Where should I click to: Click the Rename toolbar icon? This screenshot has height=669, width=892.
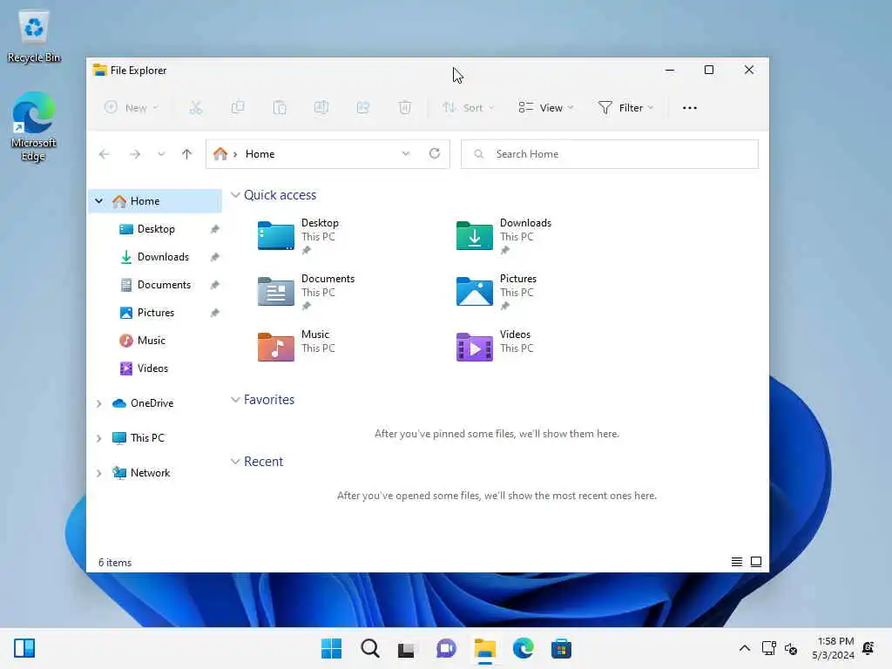point(321,107)
